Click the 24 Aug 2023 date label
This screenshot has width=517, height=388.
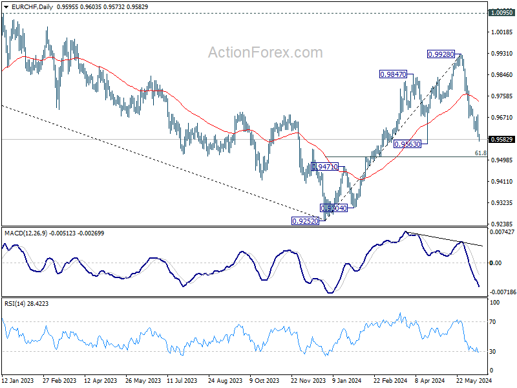tap(225, 380)
